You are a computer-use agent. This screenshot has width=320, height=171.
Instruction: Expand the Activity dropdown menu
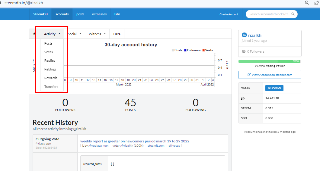(52, 34)
